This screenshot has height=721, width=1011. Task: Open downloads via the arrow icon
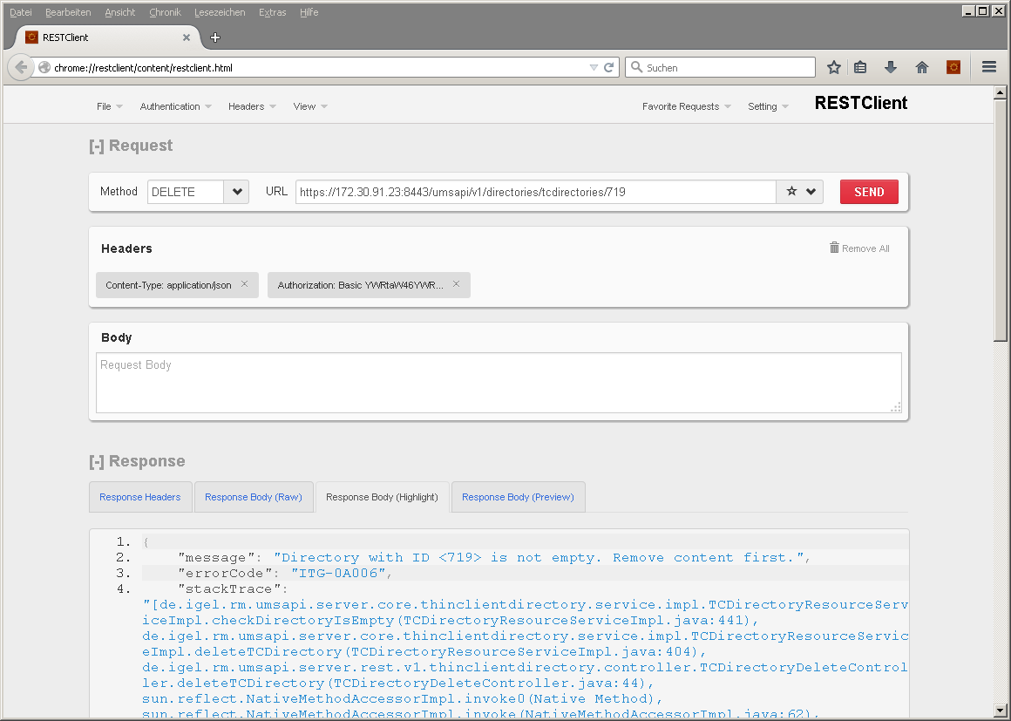(x=890, y=66)
